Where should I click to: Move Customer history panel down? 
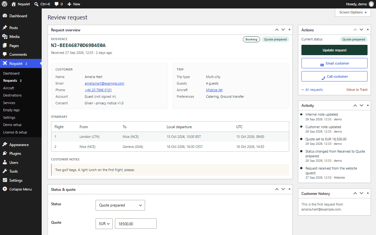[361, 193]
